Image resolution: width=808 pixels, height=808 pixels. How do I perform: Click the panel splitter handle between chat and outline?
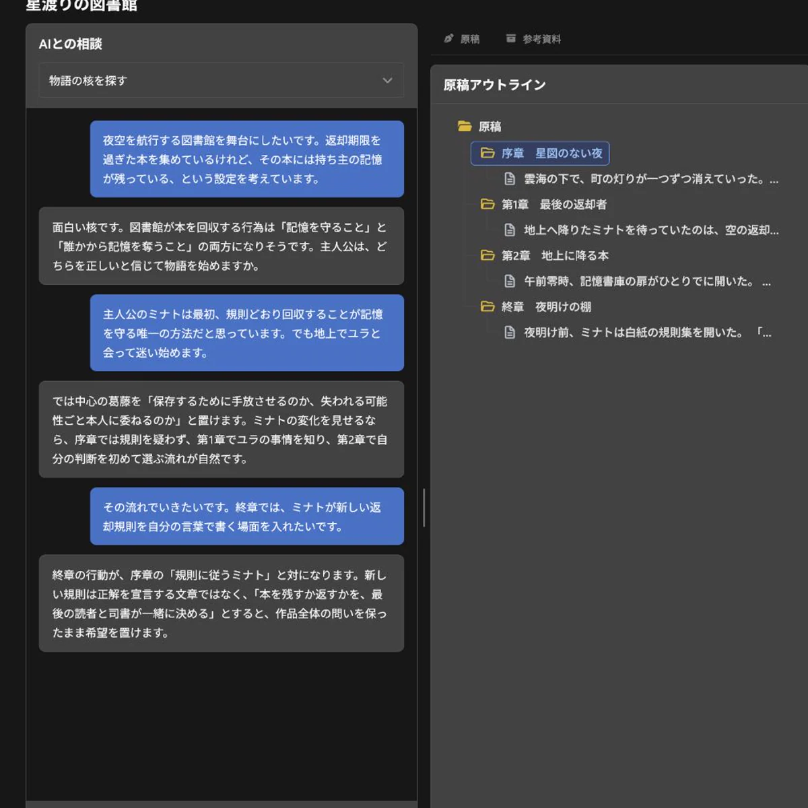pyautogui.click(x=424, y=508)
